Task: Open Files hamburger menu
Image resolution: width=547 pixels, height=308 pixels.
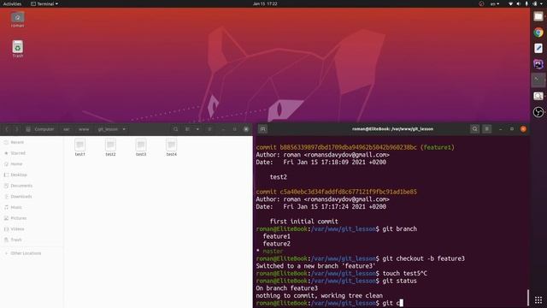Action: tap(209, 129)
